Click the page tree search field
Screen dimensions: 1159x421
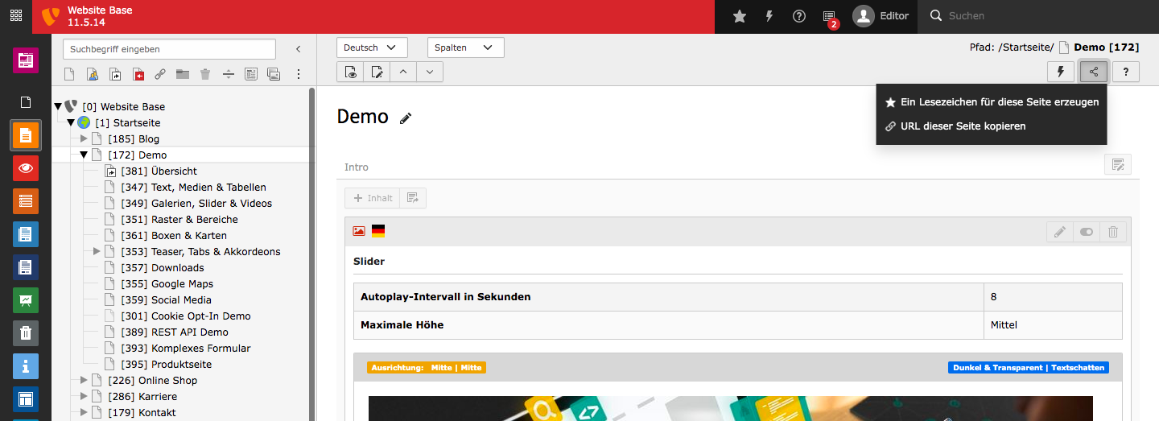[169, 49]
